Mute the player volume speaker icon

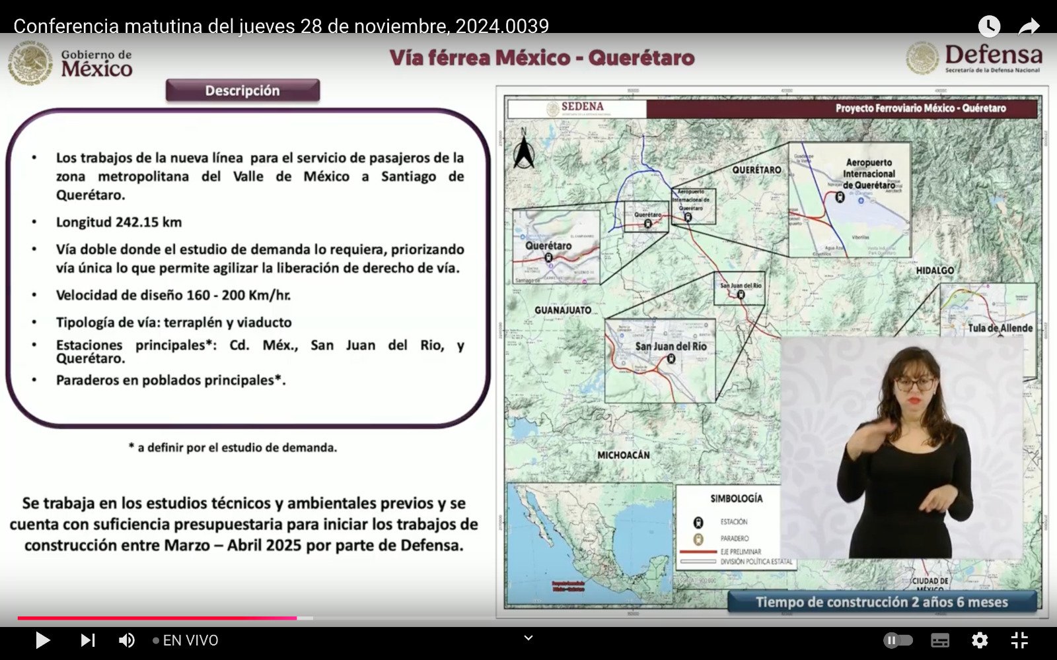tap(126, 640)
